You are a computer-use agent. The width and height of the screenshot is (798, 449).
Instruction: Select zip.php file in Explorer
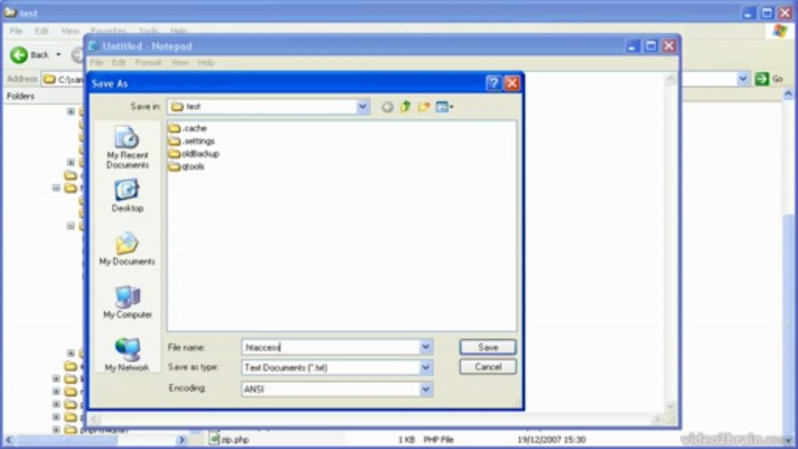228,440
